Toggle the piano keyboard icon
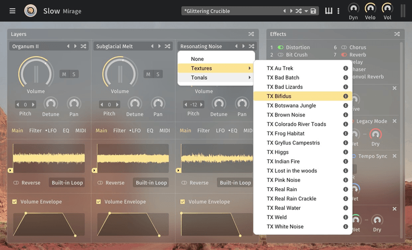This screenshot has width=412, height=250. tap(329, 11)
